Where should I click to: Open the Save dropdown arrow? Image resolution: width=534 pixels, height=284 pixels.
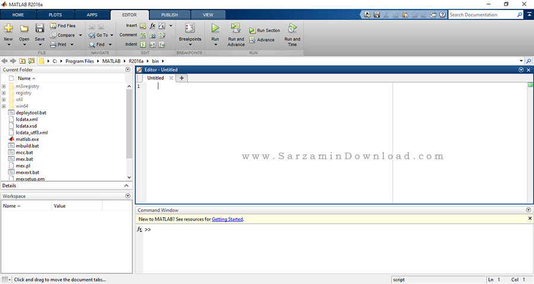(x=40, y=44)
